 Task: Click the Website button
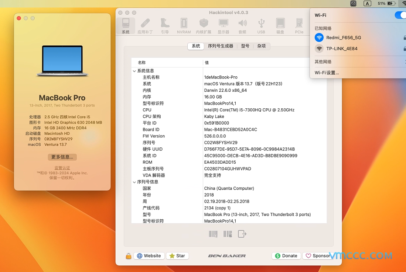(x=149, y=256)
